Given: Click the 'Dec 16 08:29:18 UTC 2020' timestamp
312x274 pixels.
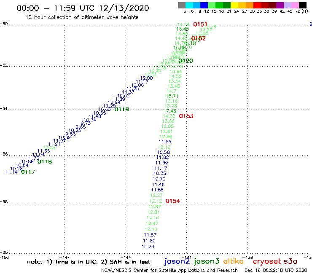Looking at the screenshot, I should pyautogui.click(x=276, y=271).
